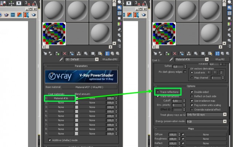This screenshot has height=147, width=233.
Task: Click coat 2 None material button
Action: click(x=61, y=103)
